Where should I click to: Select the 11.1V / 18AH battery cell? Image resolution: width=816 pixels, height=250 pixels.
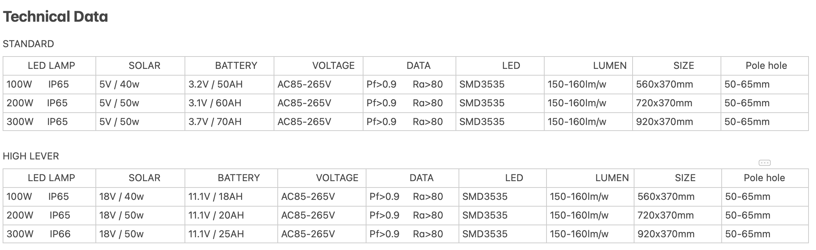(216, 196)
